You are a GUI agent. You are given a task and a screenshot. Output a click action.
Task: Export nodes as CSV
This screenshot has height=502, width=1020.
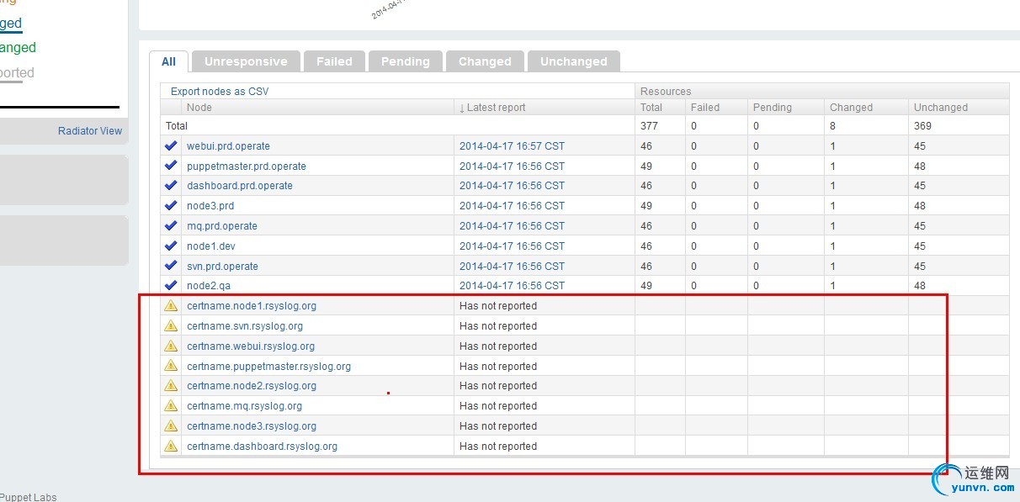[x=220, y=91]
